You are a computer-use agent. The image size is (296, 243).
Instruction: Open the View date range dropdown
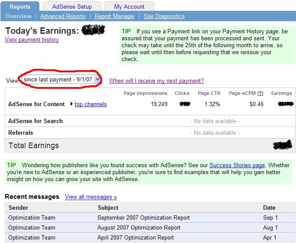61,79
